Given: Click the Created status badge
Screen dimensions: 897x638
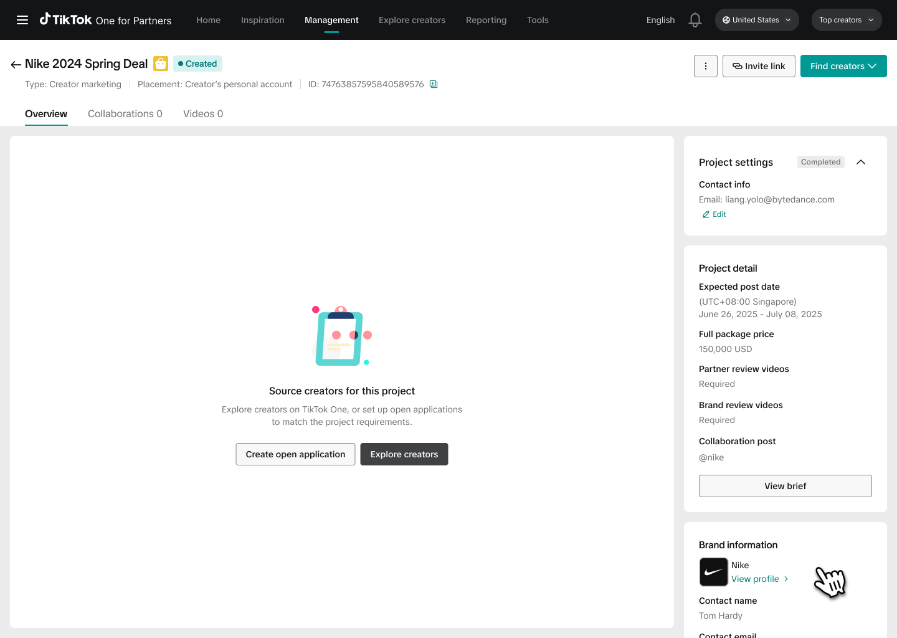Looking at the screenshot, I should point(197,64).
